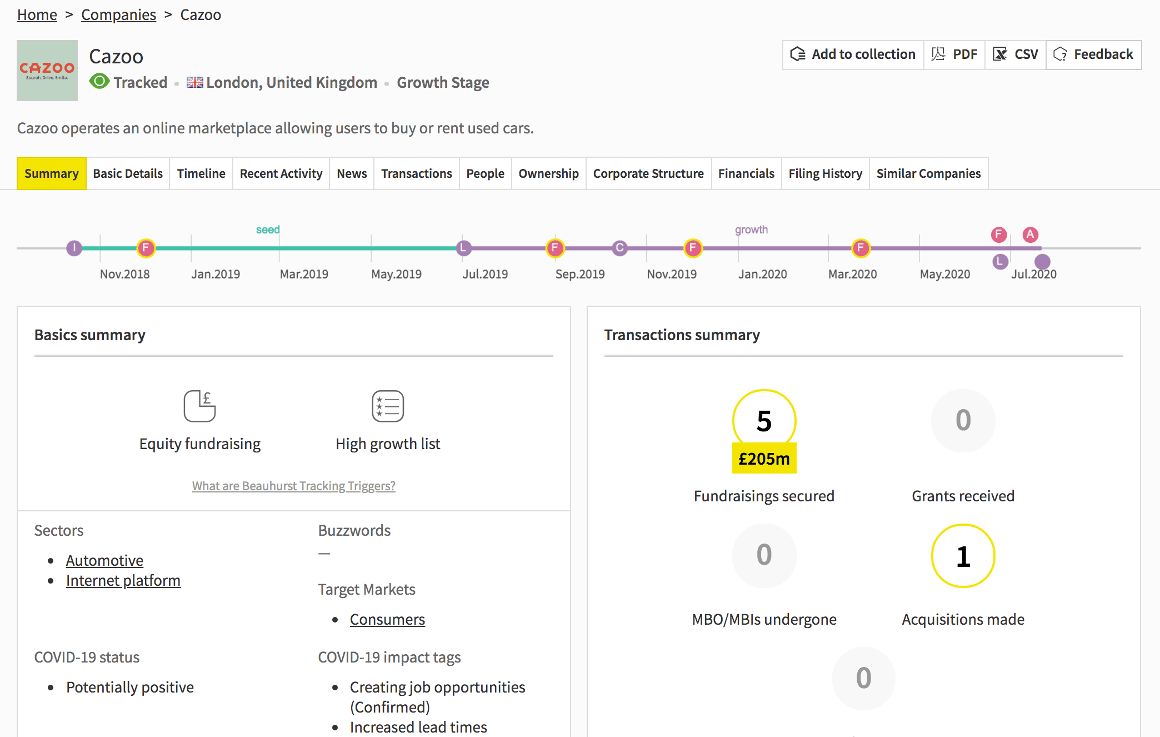1160x737 pixels.
Task: Click the £205m fundraising amount badge
Action: coord(764,459)
